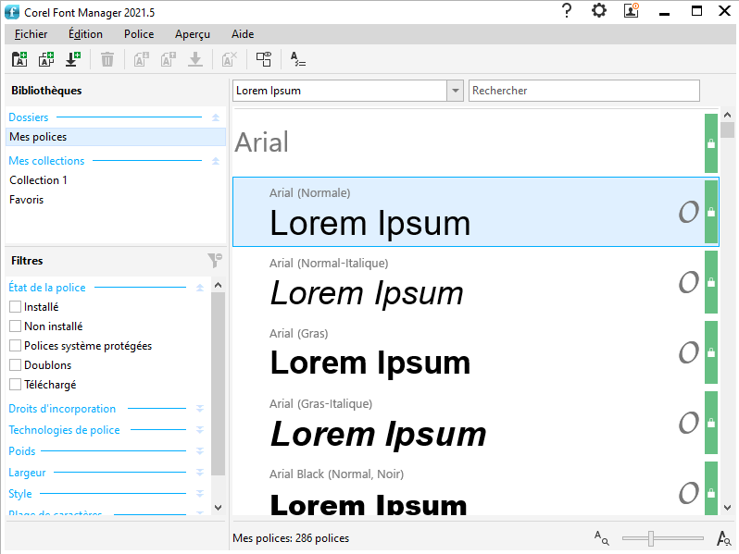
Task: Toggle Polices système protégées checkbox
Action: tap(15, 346)
